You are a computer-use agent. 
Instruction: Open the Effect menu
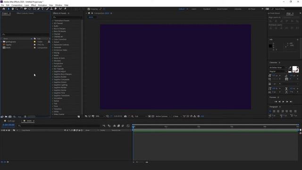click(34, 5)
